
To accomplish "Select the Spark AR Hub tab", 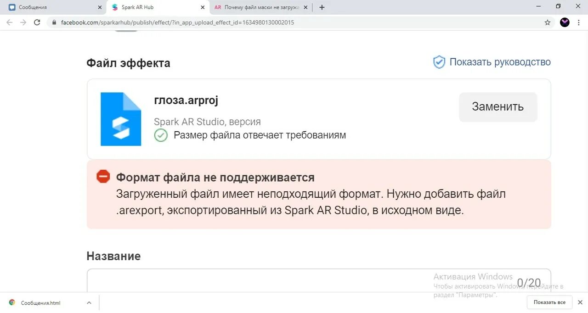I will click(158, 7).
